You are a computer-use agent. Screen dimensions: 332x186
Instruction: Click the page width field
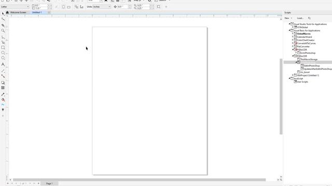(x=41, y=6)
